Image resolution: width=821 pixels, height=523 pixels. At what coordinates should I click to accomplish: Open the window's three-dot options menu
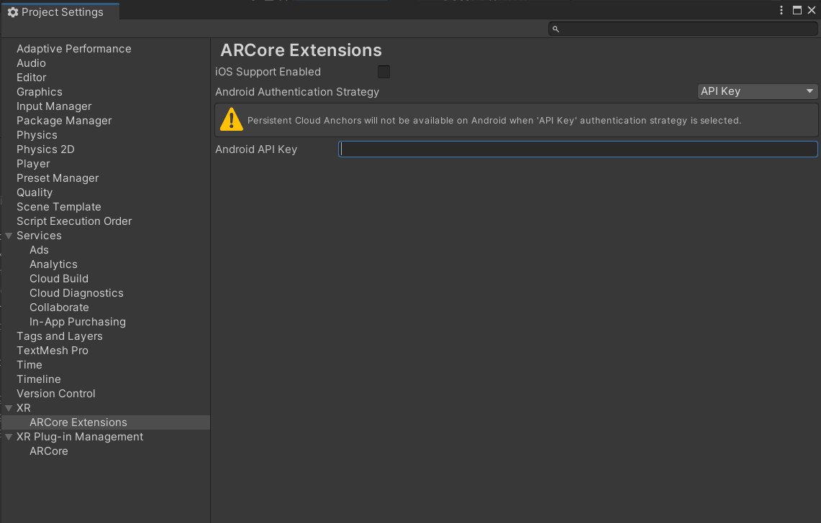[x=781, y=10]
